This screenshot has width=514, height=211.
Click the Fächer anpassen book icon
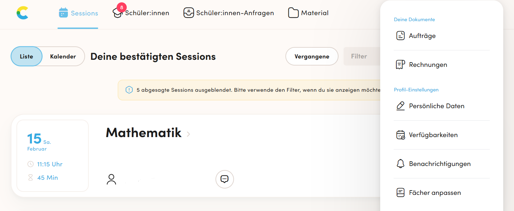(x=400, y=193)
